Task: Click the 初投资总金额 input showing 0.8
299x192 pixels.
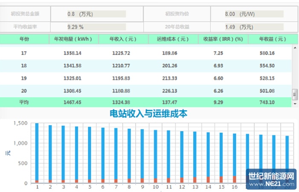Action: 96,14
